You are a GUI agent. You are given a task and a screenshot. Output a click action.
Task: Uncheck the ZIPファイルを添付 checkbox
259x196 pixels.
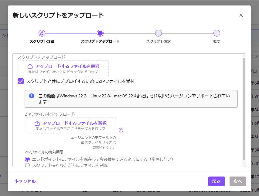(21, 81)
